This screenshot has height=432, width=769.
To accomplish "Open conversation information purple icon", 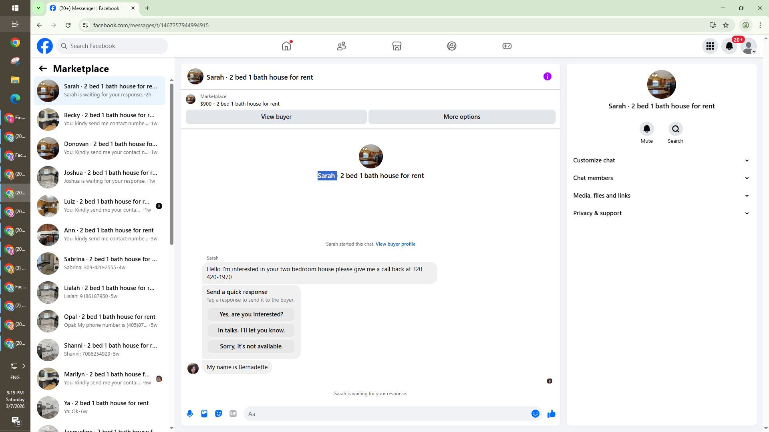I will click(x=548, y=76).
